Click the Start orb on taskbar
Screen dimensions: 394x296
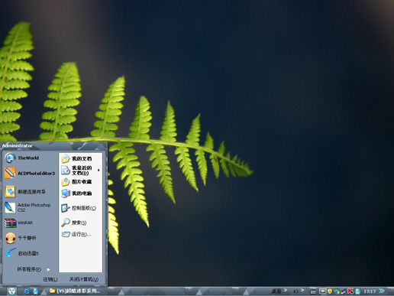coord(11,291)
